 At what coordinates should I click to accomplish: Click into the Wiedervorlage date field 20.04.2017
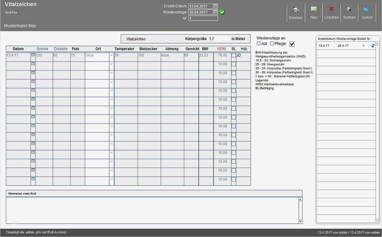(201, 12)
